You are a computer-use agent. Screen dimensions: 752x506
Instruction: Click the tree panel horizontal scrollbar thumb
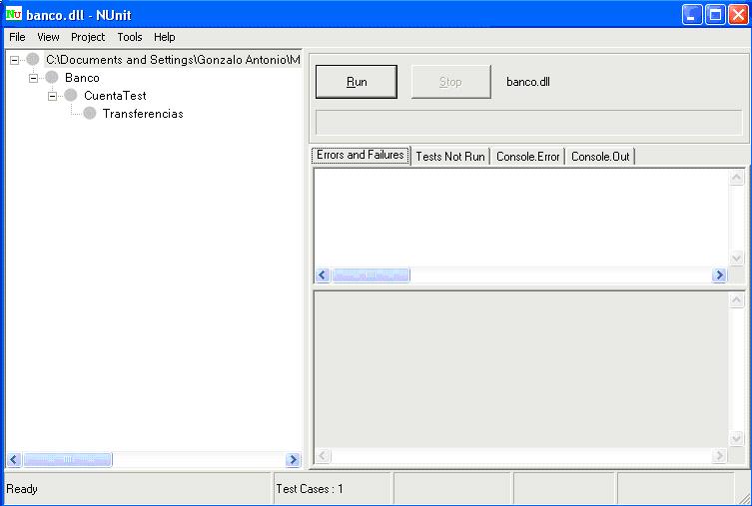tap(68, 460)
